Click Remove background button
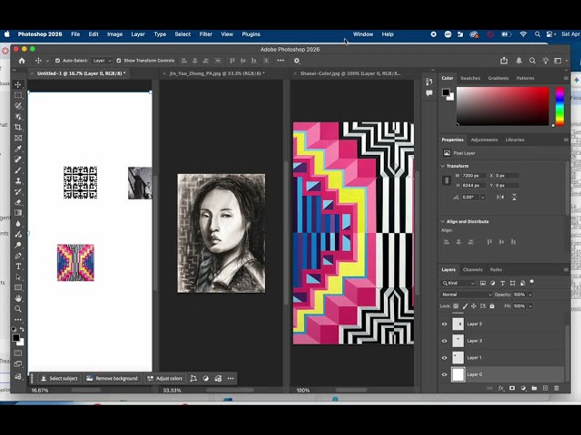The width and height of the screenshot is (581, 435). coord(113,379)
